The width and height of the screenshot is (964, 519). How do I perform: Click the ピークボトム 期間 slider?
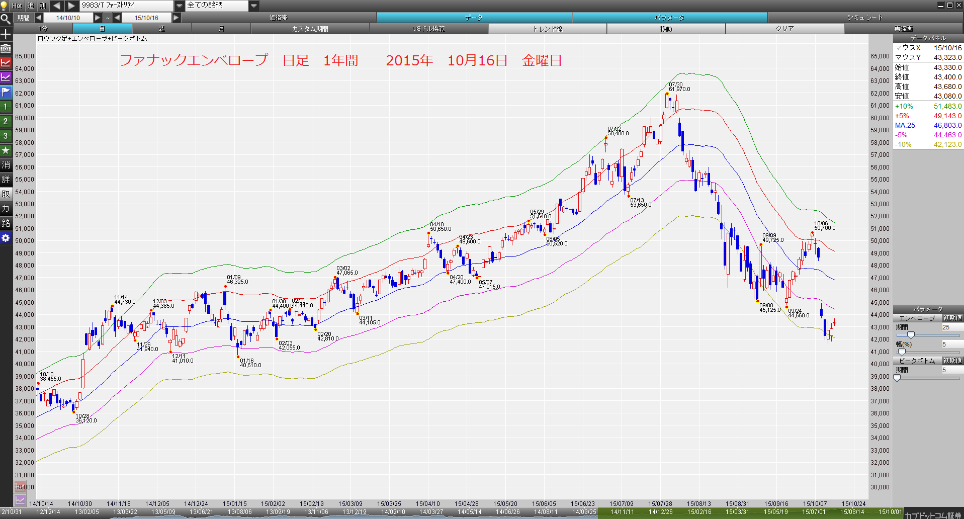pyautogui.click(x=928, y=378)
